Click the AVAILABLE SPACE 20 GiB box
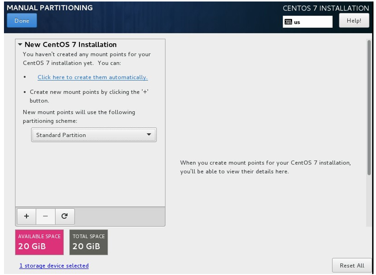The width and height of the screenshot is (376, 275). click(x=39, y=242)
